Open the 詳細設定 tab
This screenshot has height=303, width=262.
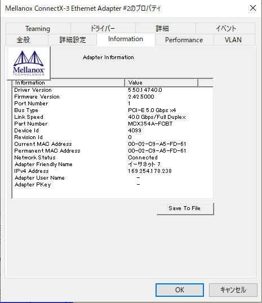click(x=73, y=40)
